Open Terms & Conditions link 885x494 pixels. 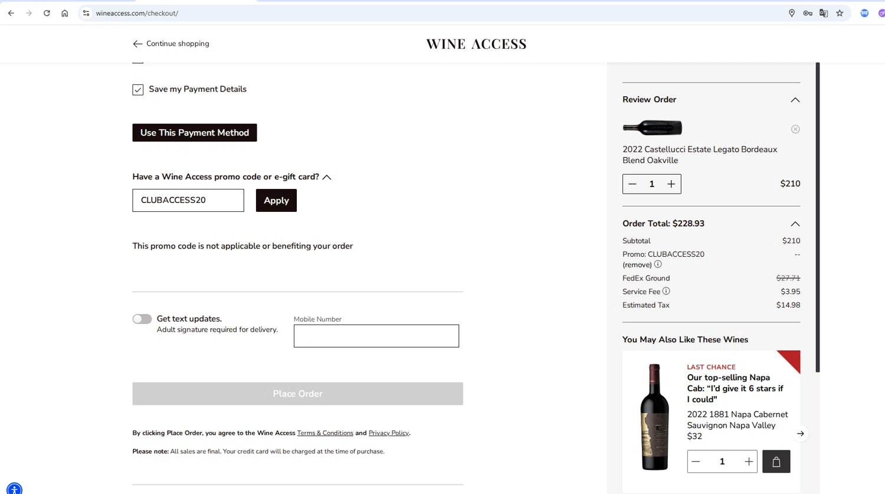pyautogui.click(x=325, y=433)
